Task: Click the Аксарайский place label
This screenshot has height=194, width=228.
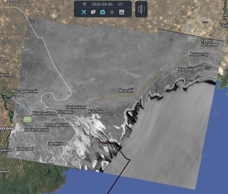Action: [25, 91]
